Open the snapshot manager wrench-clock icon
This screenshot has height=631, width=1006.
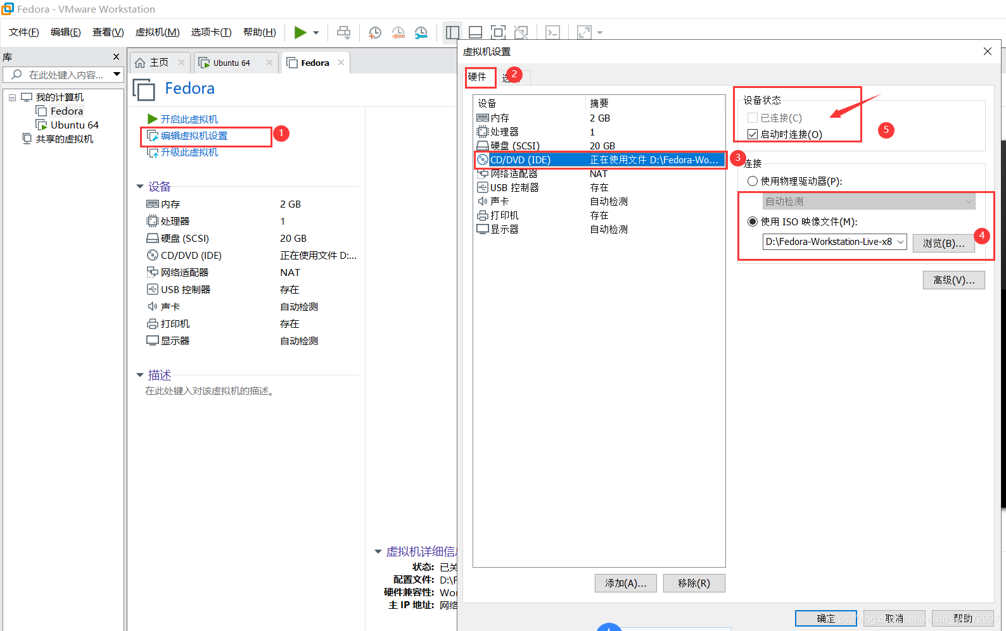pos(421,32)
